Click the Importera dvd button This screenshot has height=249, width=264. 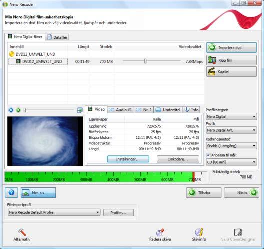point(231,47)
